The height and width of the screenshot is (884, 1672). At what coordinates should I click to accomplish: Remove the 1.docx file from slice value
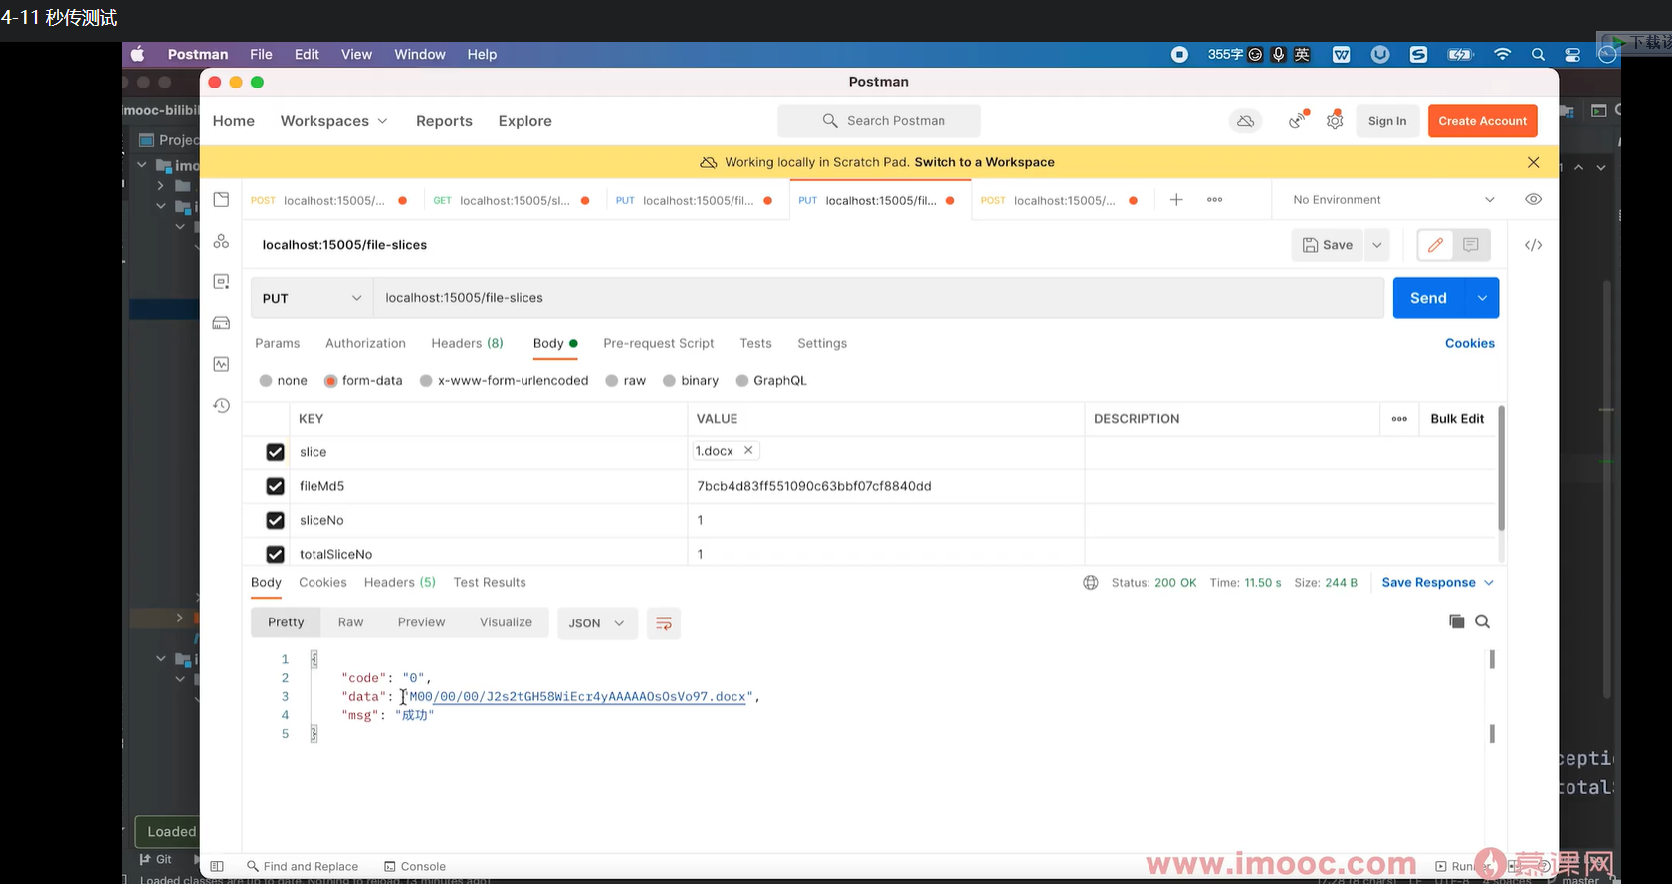pyautogui.click(x=748, y=450)
